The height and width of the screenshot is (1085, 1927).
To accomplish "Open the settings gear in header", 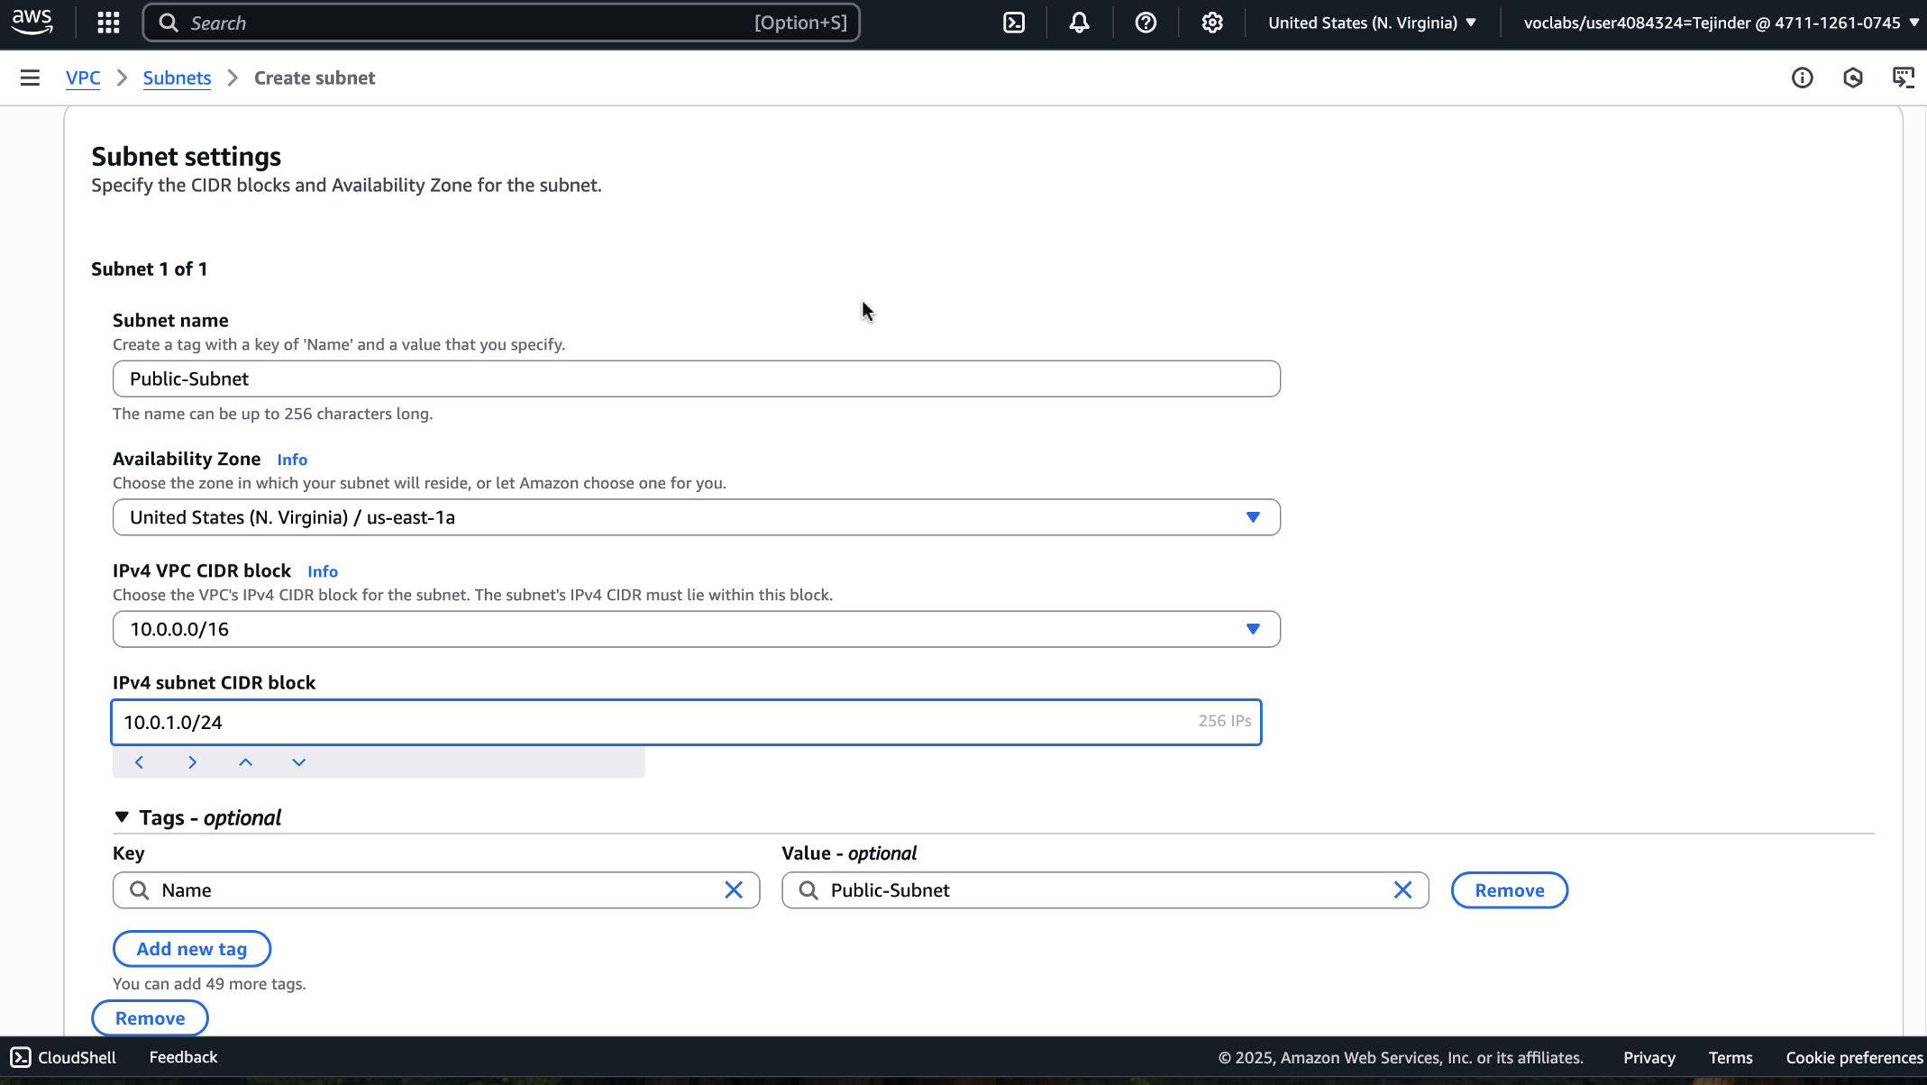I will [x=1212, y=23].
